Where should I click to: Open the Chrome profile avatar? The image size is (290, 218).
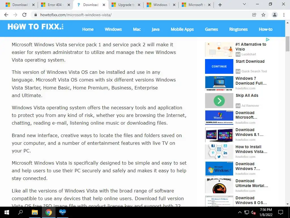[x=275, y=15]
